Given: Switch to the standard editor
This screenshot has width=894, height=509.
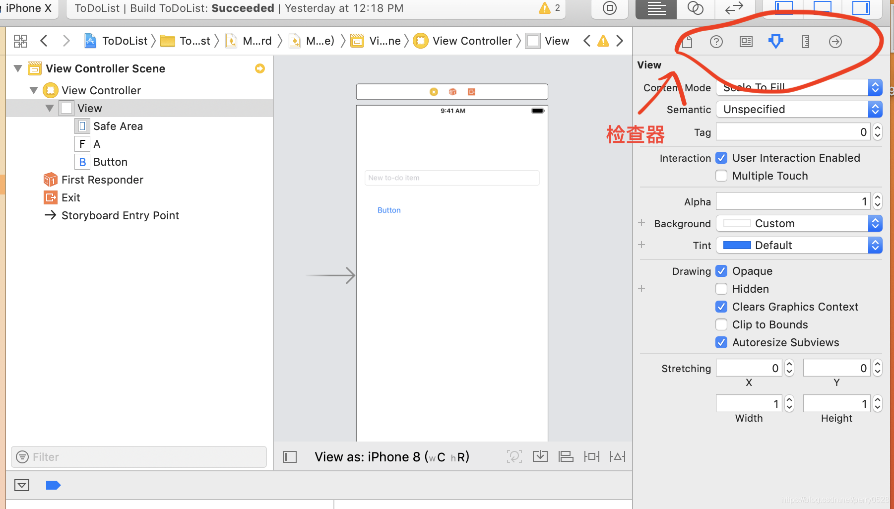Looking at the screenshot, I should pos(656,8).
